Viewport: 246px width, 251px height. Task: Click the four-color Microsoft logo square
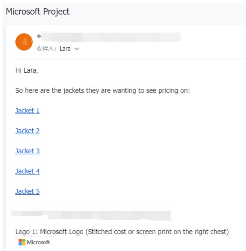(21, 242)
